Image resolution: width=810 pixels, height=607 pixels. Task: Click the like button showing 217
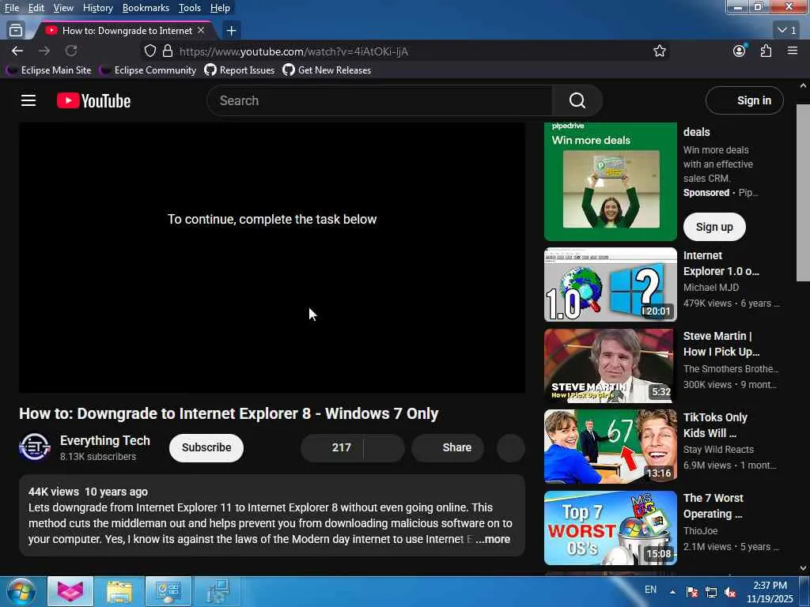332,447
